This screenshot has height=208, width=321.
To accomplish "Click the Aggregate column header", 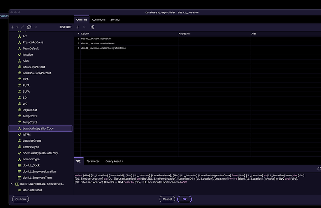I will [x=184, y=34].
